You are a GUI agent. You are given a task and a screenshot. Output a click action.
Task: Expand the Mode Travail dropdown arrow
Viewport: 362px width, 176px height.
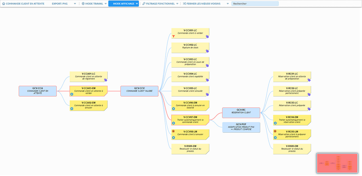(x=106, y=4)
